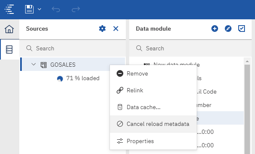Click the 71 % loaded progress indicator
Image resolution: width=255 pixels, height=154 pixels.
tap(60, 79)
